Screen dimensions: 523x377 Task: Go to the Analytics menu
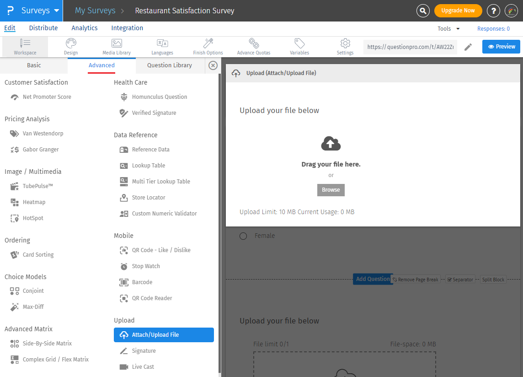(85, 28)
